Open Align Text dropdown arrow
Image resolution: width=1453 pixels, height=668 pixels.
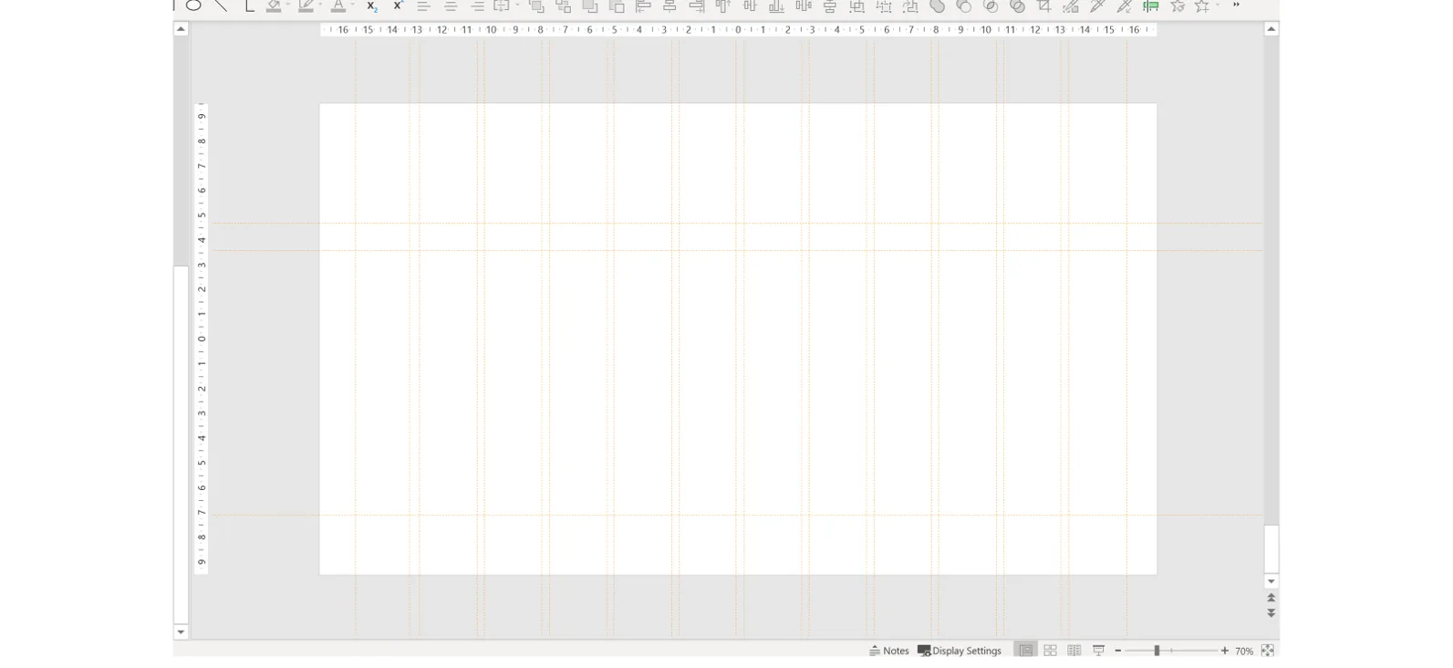tap(517, 5)
